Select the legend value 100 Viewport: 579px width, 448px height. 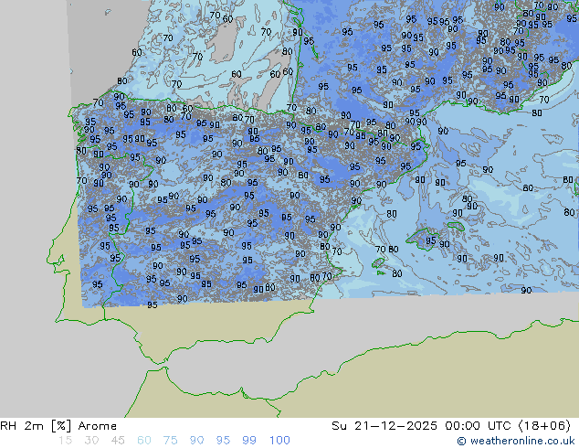point(279,441)
